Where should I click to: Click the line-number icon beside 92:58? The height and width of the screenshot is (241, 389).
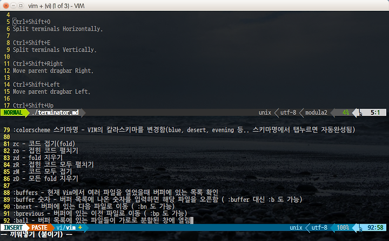pyautogui.click(x=360, y=228)
